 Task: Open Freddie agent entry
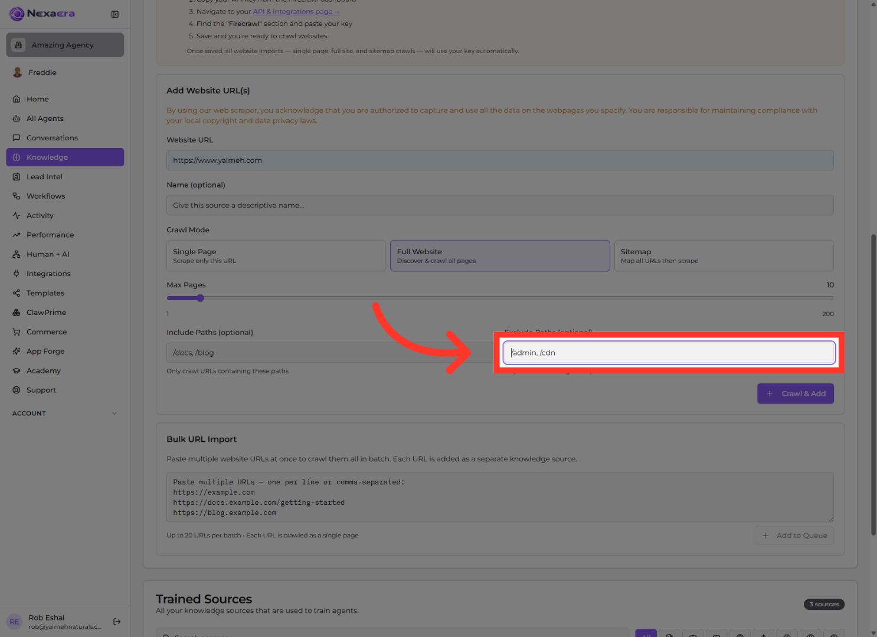[65, 73]
